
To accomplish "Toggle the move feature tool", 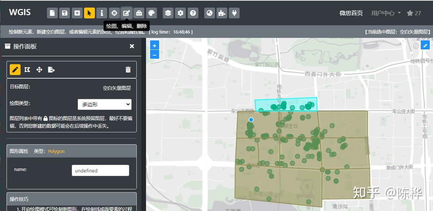I will point(39,70).
